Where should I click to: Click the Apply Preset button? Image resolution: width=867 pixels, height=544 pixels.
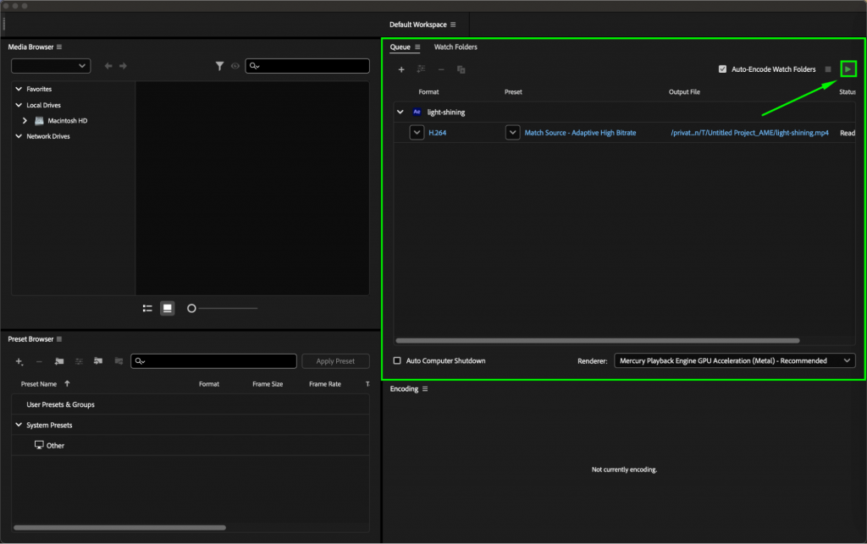(335, 360)
